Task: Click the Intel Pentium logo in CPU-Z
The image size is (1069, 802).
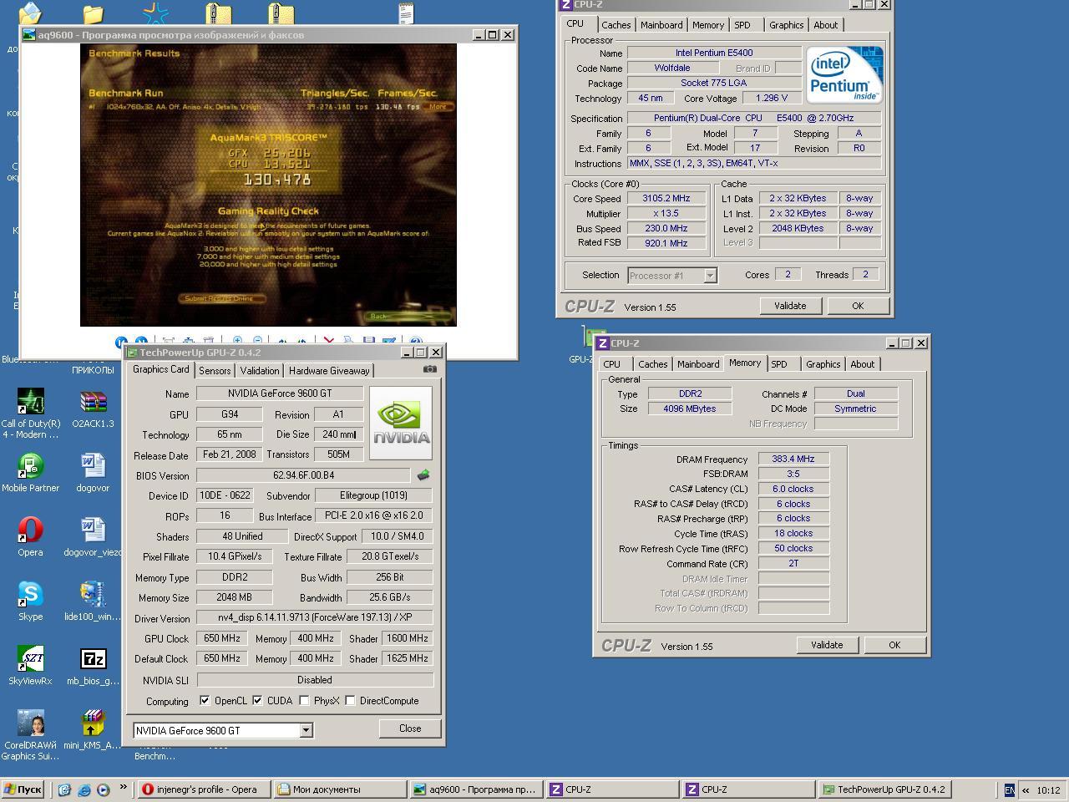Action: coord(844,74)
